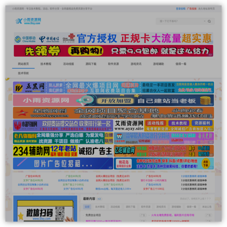Open the 星鸦网创 orange banner
The height and width of the screenshot is (227, 227).
click(x=113, y=113)
